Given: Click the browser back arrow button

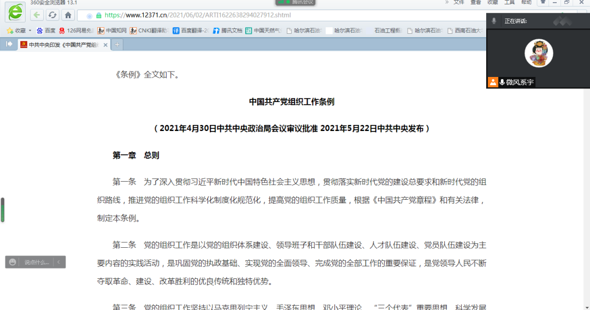Looking at the screenshot, I should click(37, 15).
